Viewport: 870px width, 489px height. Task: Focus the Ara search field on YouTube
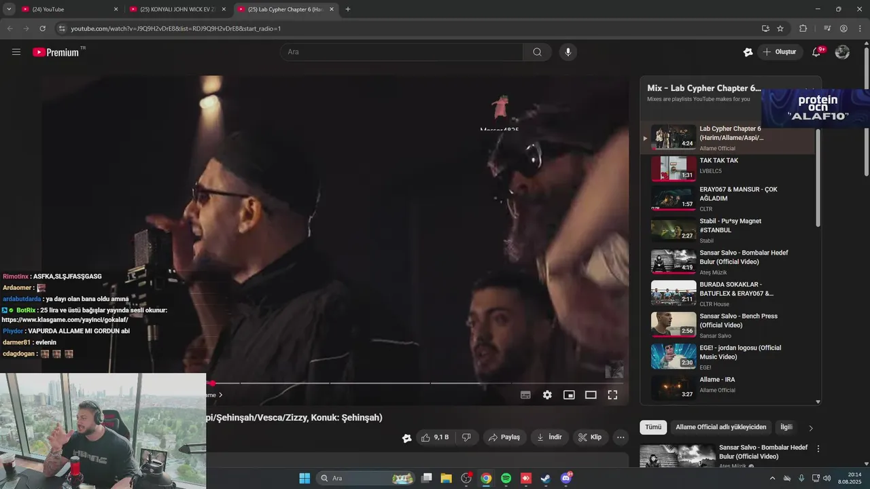click(401, 52)
